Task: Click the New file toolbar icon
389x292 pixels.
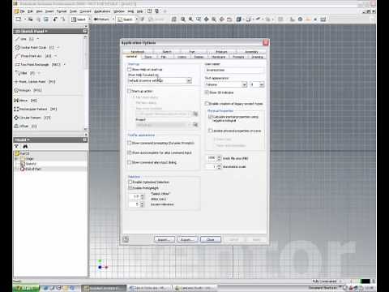Action: (x=19, y=19)
